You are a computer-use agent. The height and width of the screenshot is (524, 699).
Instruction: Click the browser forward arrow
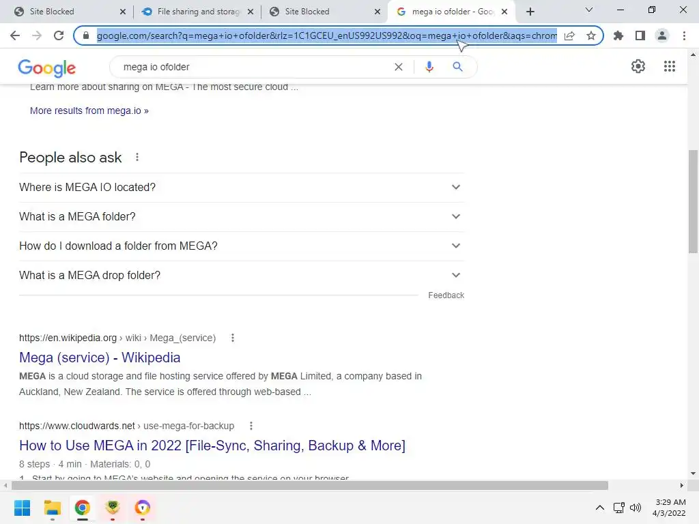37,35
